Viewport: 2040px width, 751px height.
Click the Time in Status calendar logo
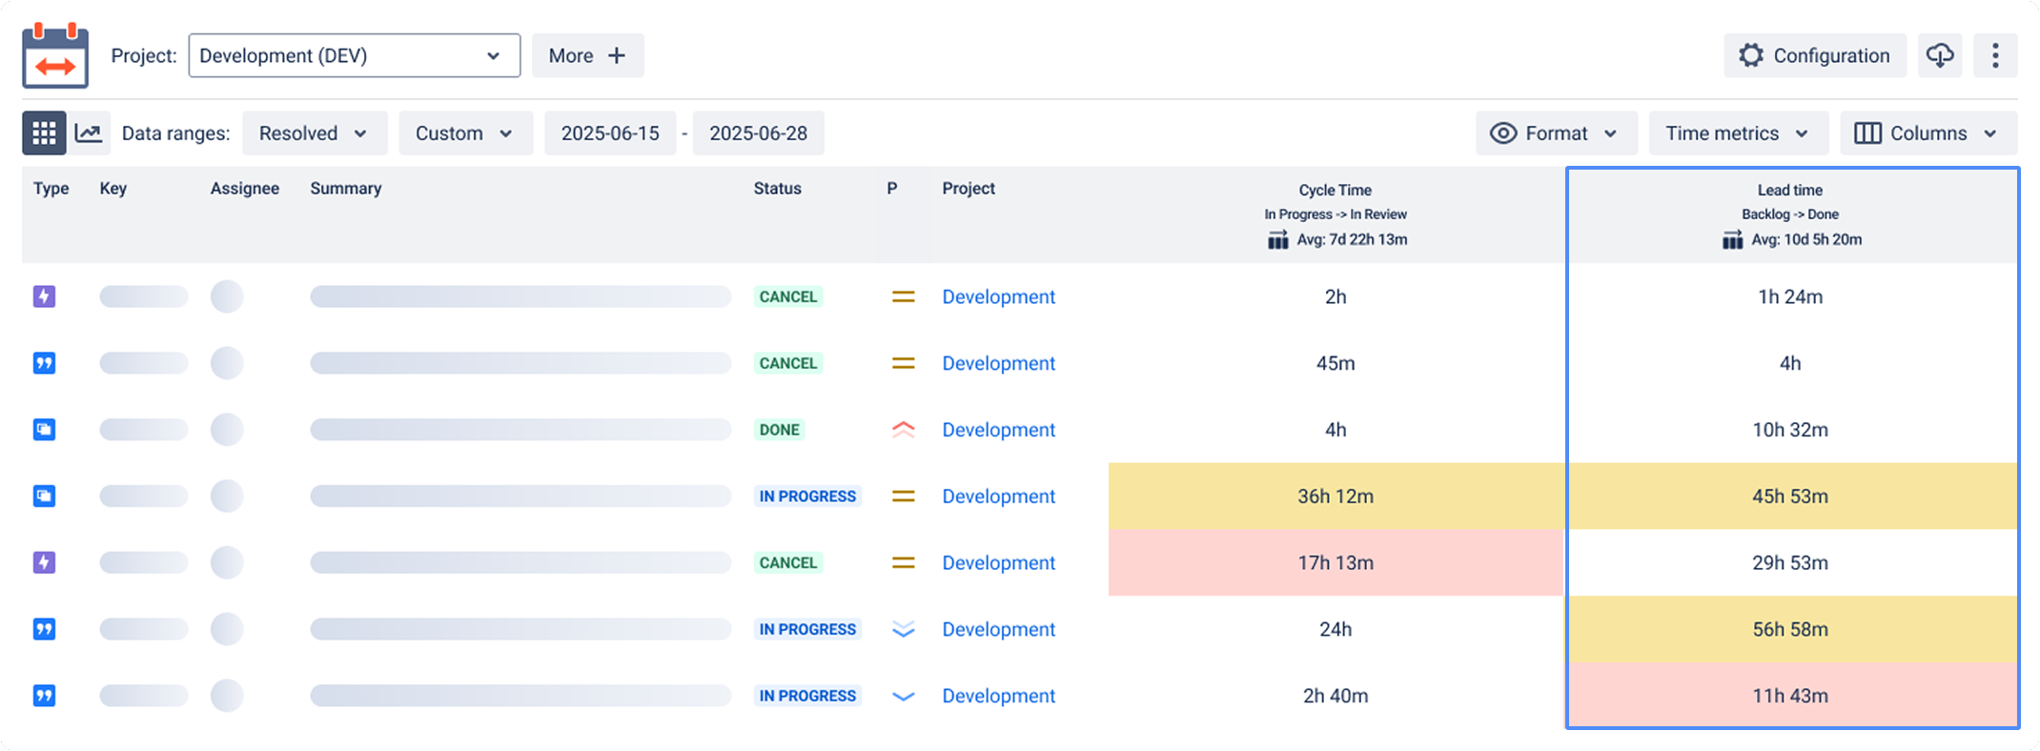55,56
